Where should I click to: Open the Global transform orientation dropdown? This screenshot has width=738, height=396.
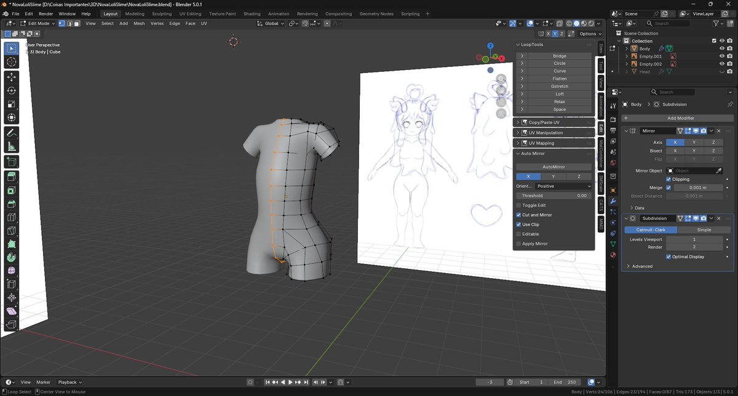point(271,23)
